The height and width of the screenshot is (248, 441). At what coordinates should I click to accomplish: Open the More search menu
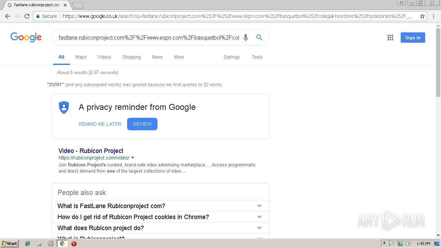179,57
